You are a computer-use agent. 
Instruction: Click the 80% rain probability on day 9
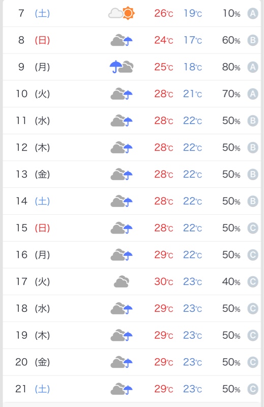point(231,67)
